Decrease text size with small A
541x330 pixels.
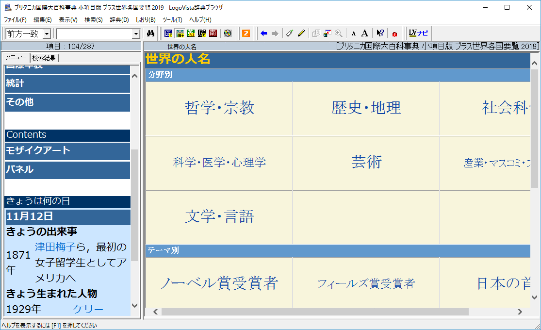(x=354, y=34)
